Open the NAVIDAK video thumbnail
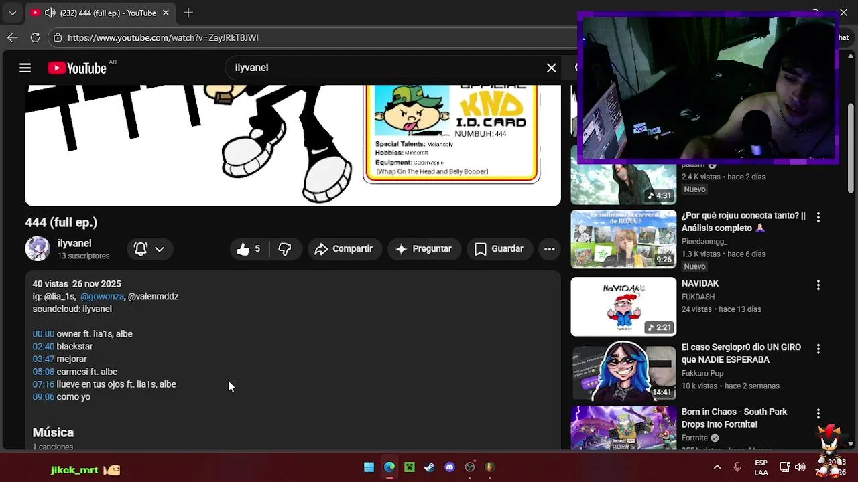 click(x=623, y=307)
